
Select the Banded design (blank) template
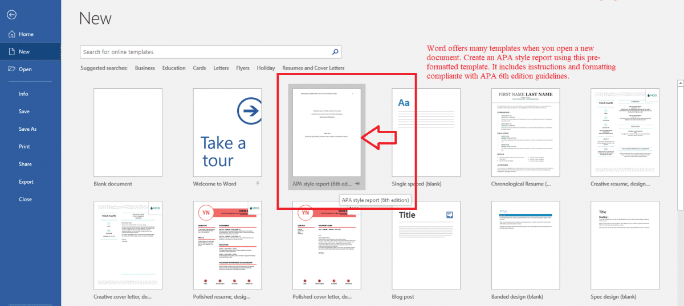[x=526, y=245]
